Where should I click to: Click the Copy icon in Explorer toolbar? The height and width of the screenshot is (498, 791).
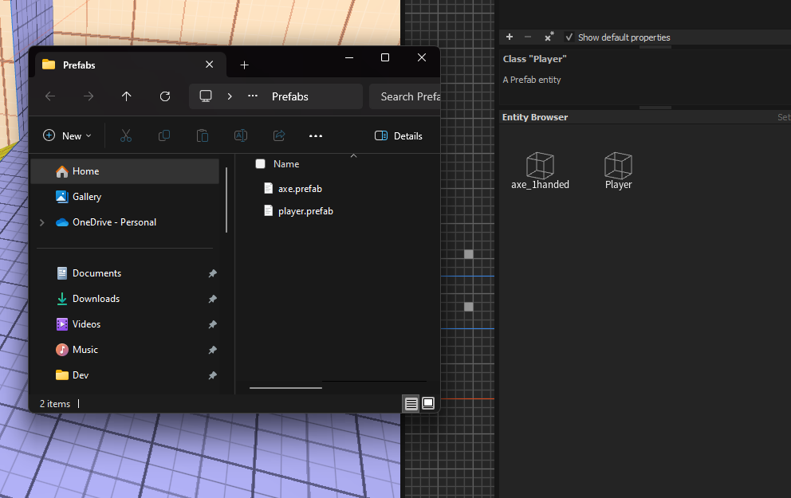[x=164, y=135]
